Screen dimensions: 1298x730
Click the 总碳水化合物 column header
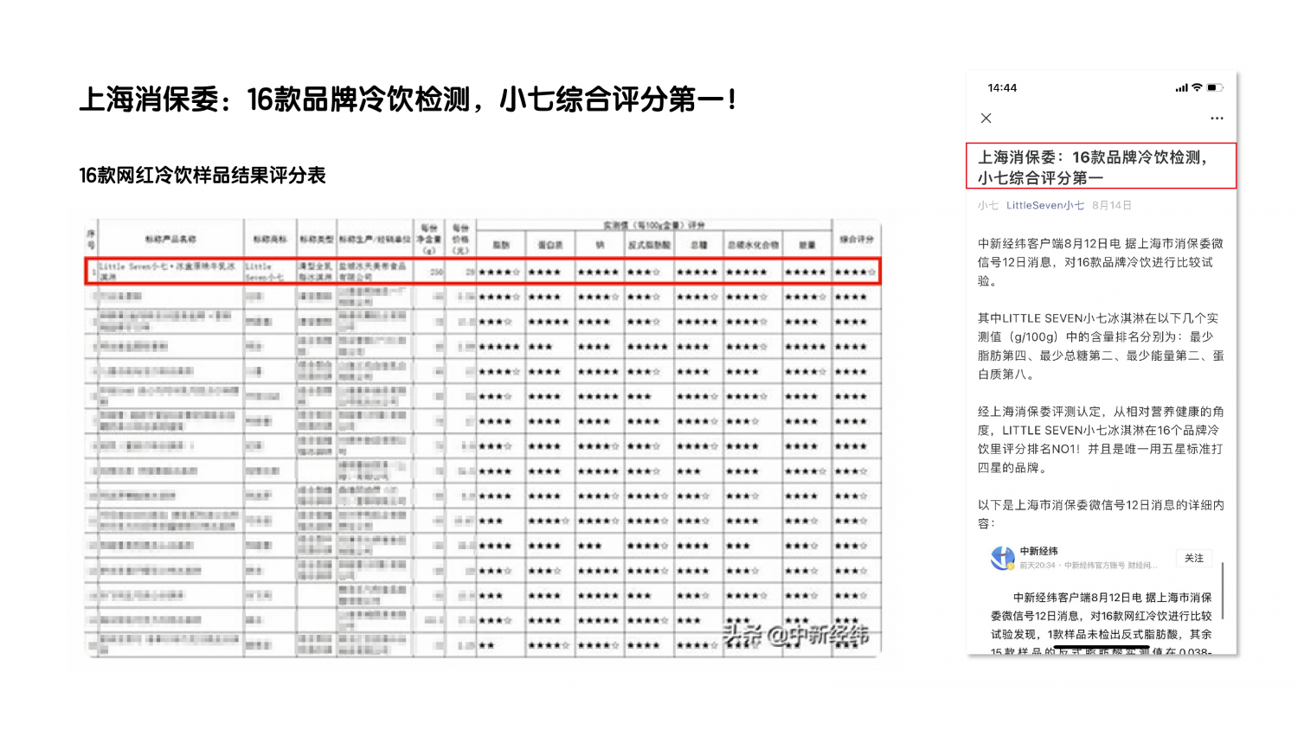click(752, 246)
